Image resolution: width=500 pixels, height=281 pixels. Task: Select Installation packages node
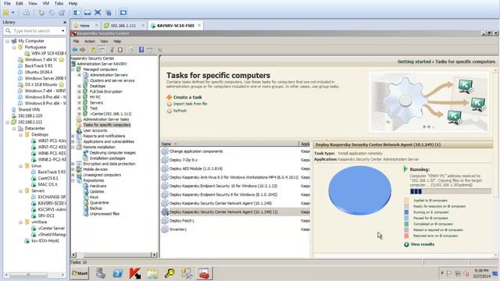coord(107,158)
